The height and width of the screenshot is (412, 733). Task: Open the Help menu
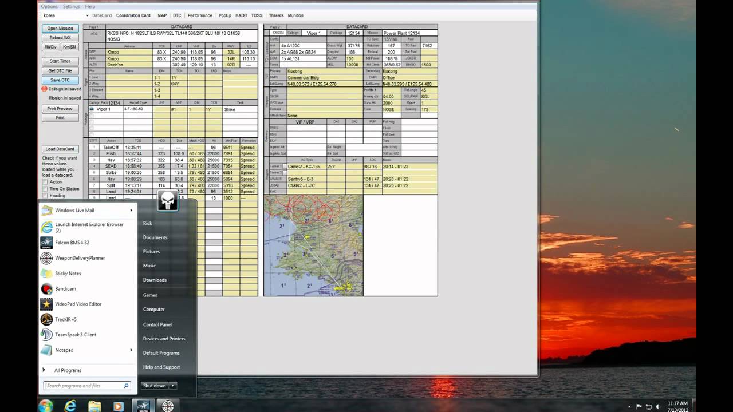coord(90,6)
